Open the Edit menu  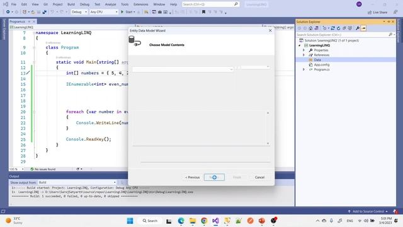pos(24,4)
